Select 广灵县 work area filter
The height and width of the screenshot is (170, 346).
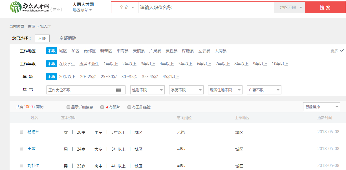155,51
